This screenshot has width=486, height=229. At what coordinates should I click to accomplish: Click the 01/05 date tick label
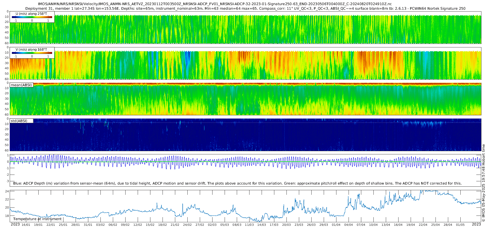[460, 225]
